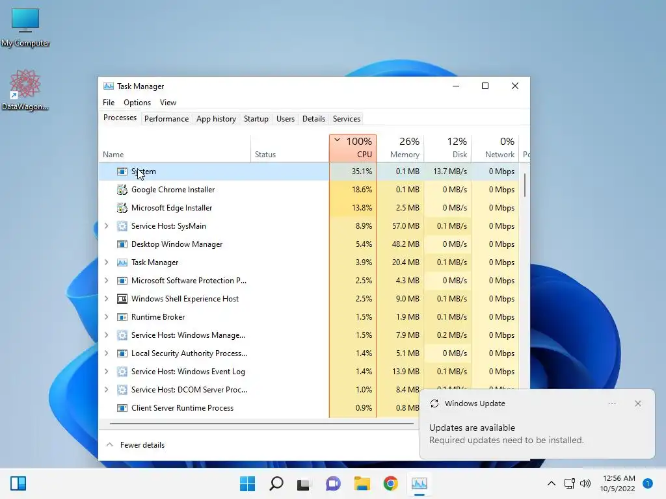Click the Client Server Runtime Process icon
Image resolution: width=666 pixels, height=499 pixels.
122,408
